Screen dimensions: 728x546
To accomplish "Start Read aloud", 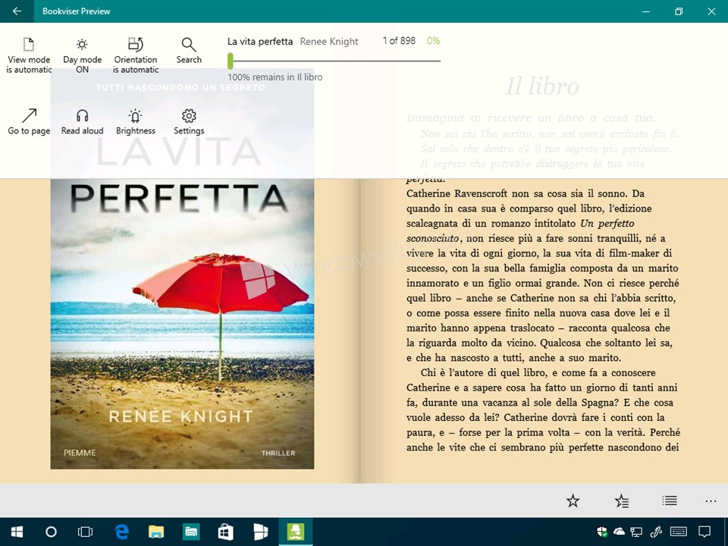I will click(x=82, y=121).
